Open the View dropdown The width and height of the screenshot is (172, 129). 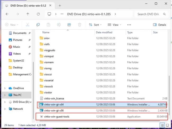[114, 25]
